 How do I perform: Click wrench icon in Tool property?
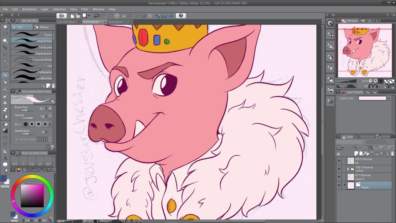point(53,147)
